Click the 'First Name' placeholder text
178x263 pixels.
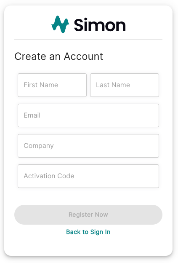(x=41, y=85)
